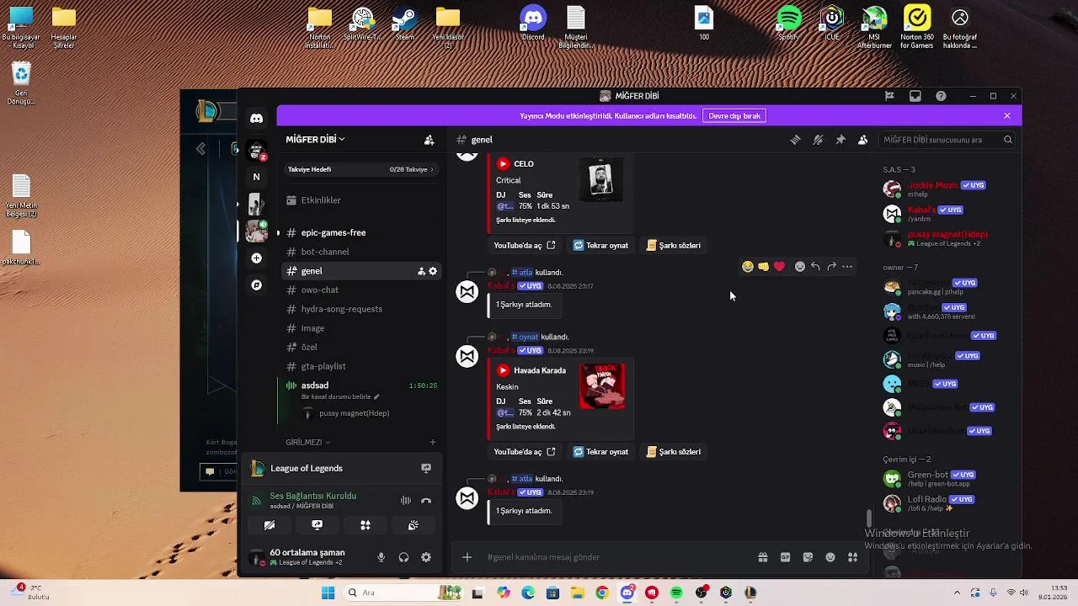The width and height of the screenshot is (1078, 606).
Task: Open pinned messages icon
Action: [x=841, y=140]
